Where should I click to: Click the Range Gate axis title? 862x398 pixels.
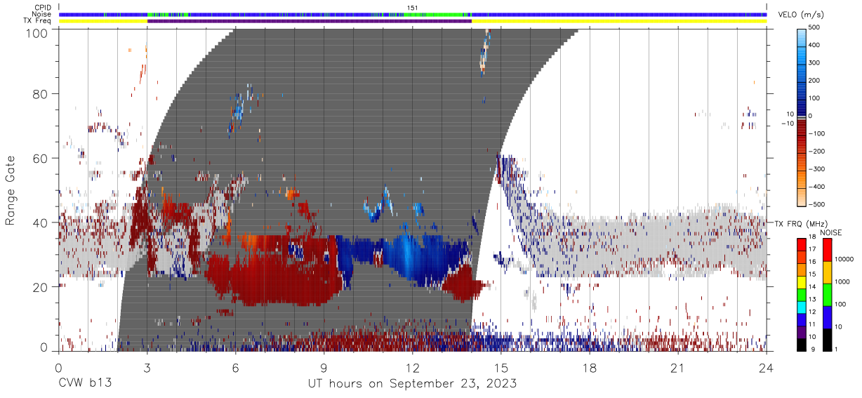(11, 191)
